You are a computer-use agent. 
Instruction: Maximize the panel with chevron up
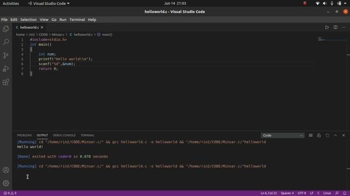335,136
